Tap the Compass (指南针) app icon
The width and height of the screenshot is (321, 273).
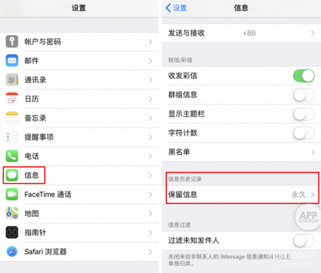click(12, 233)
